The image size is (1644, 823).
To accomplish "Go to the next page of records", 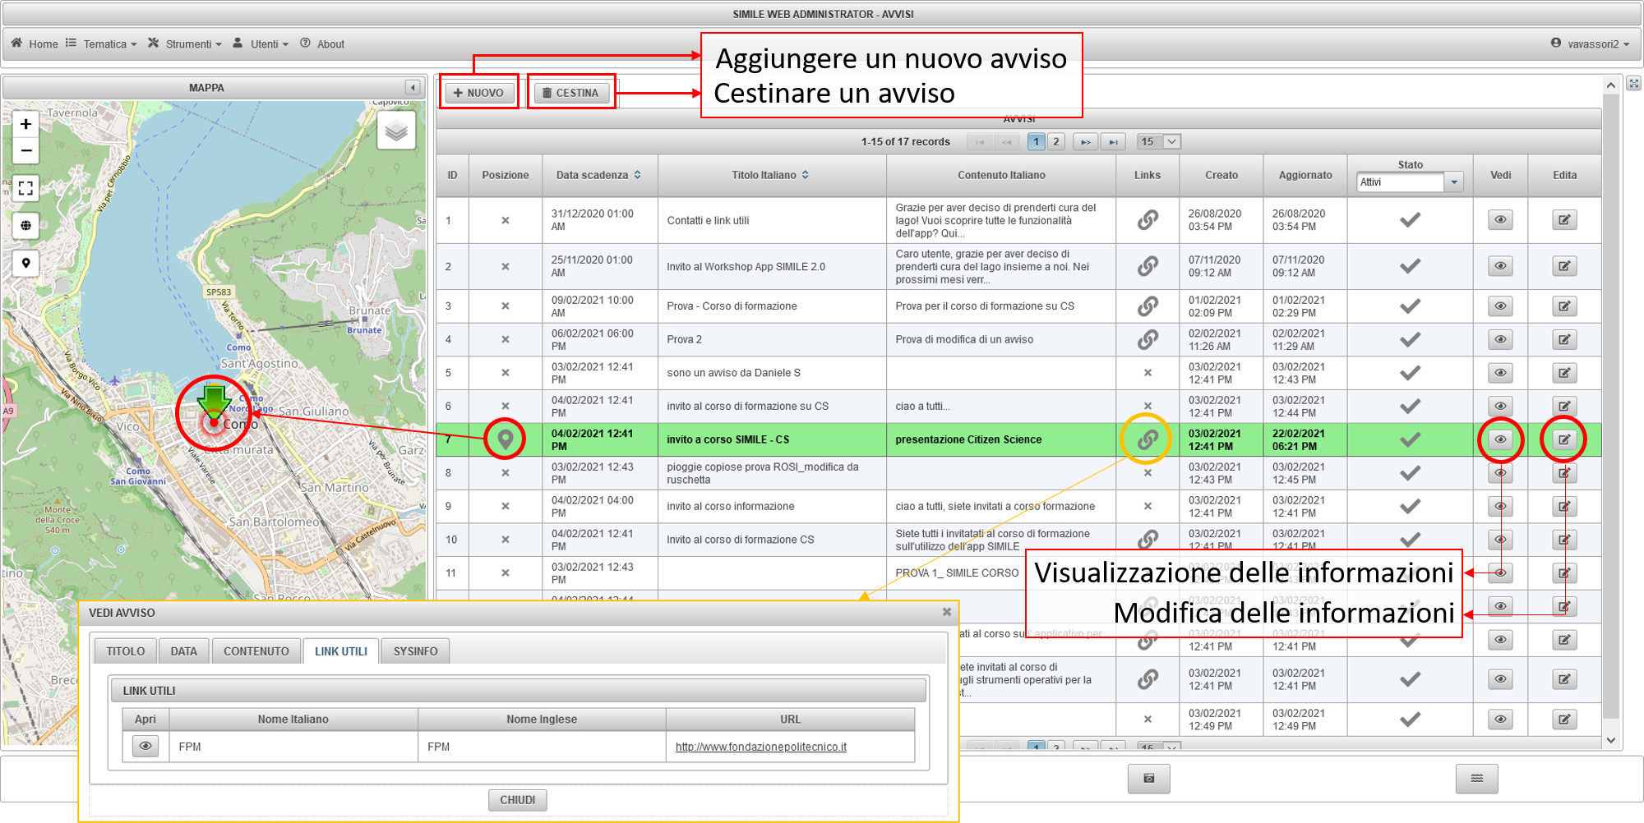I will point(1086,141).
